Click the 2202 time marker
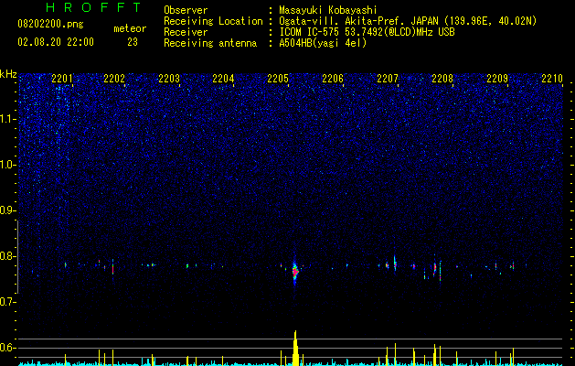 tap(114, 78)
